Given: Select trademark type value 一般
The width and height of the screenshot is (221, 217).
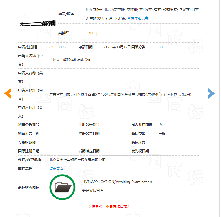Looking at the screenshot, I should (162, 133).
